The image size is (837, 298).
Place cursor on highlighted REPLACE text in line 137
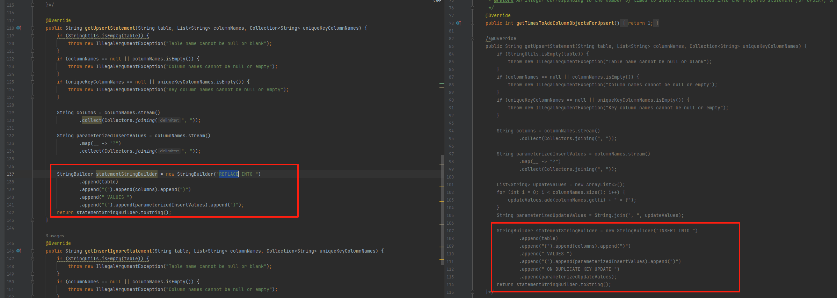click(x=228, y=174)
